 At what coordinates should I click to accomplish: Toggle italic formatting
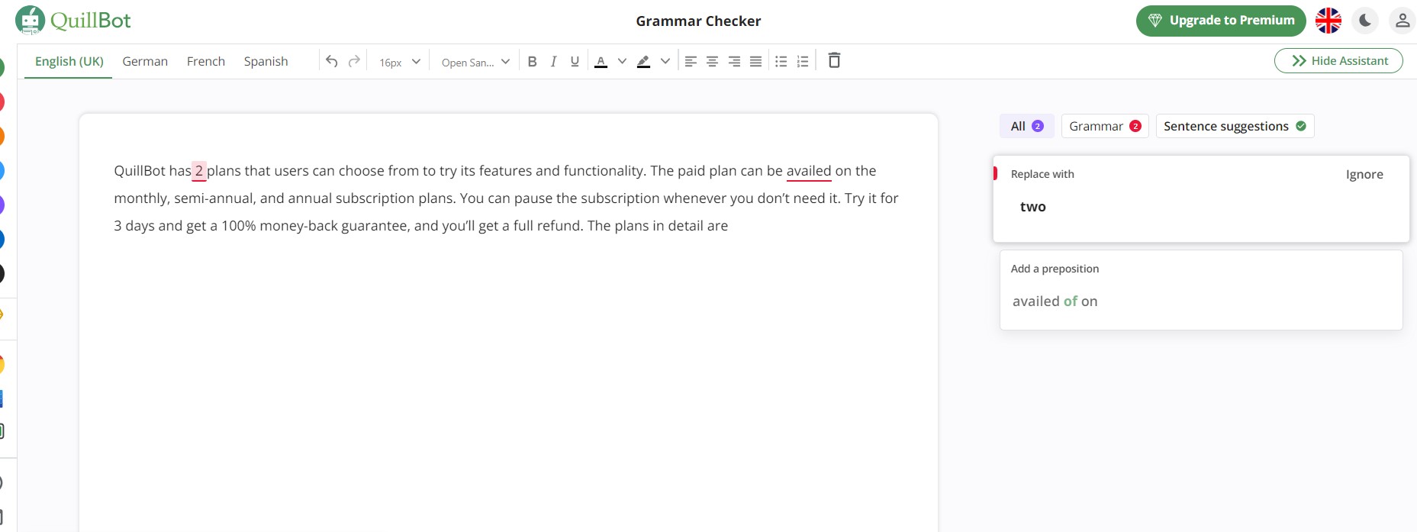coord(553,61)
